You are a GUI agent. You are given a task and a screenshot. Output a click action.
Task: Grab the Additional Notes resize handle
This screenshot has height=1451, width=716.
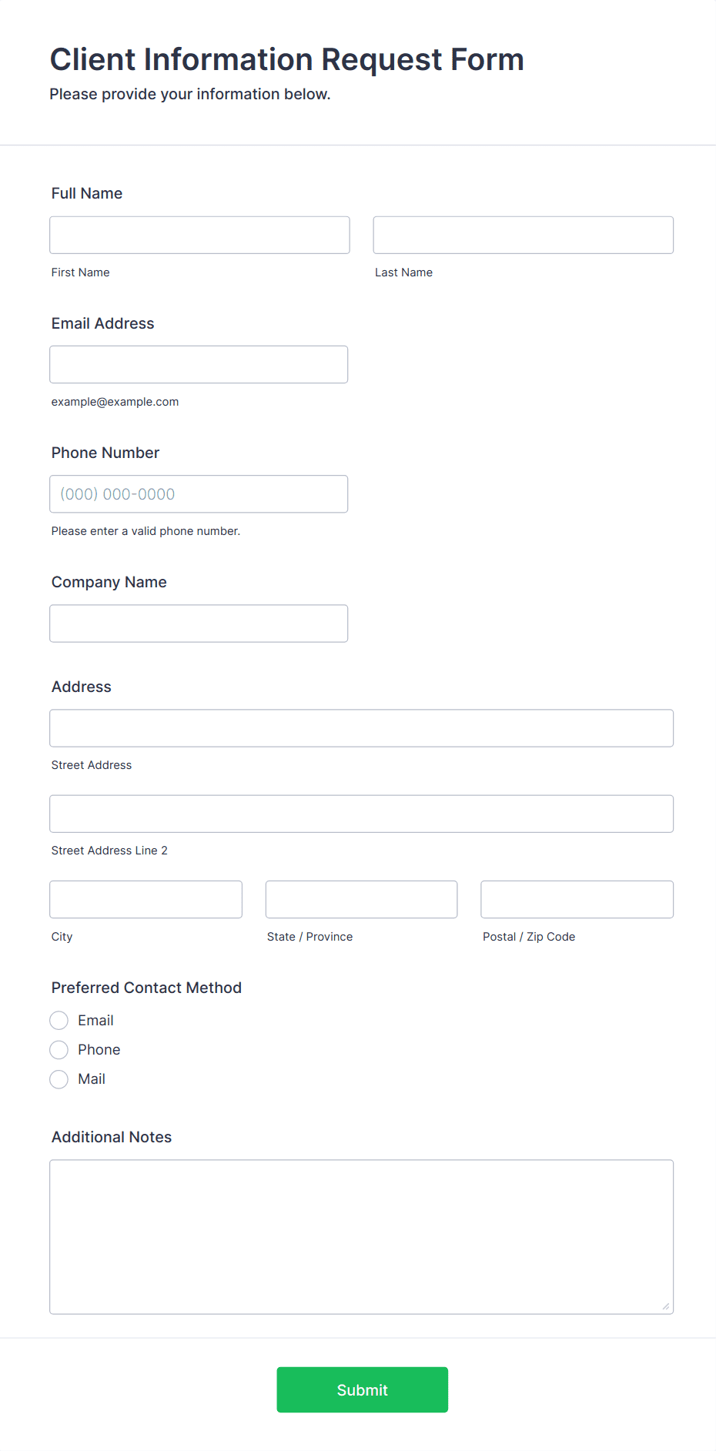[666, 1306]
